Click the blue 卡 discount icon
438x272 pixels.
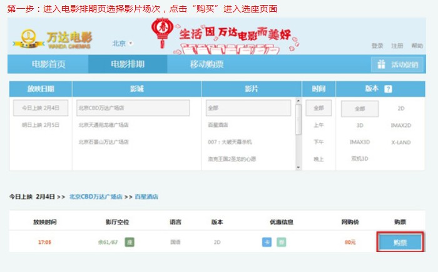267,242
